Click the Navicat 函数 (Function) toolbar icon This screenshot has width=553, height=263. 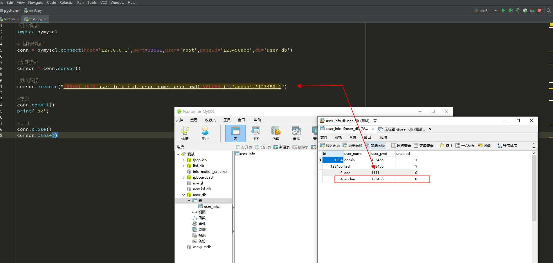(276, 133)
